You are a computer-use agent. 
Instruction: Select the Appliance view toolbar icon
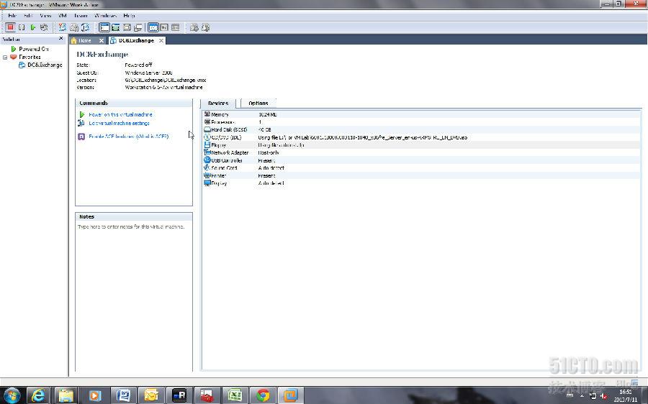point(176,27)
